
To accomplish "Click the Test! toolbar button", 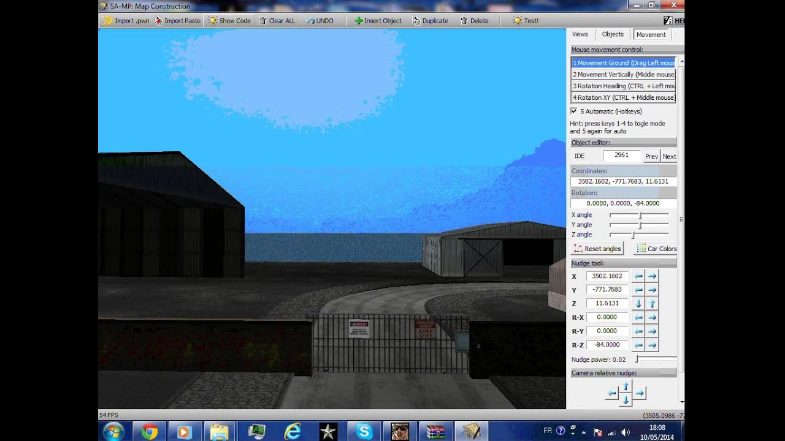I will (526, 21).
